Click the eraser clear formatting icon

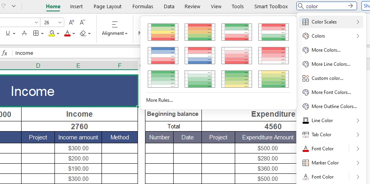(83, 33)
